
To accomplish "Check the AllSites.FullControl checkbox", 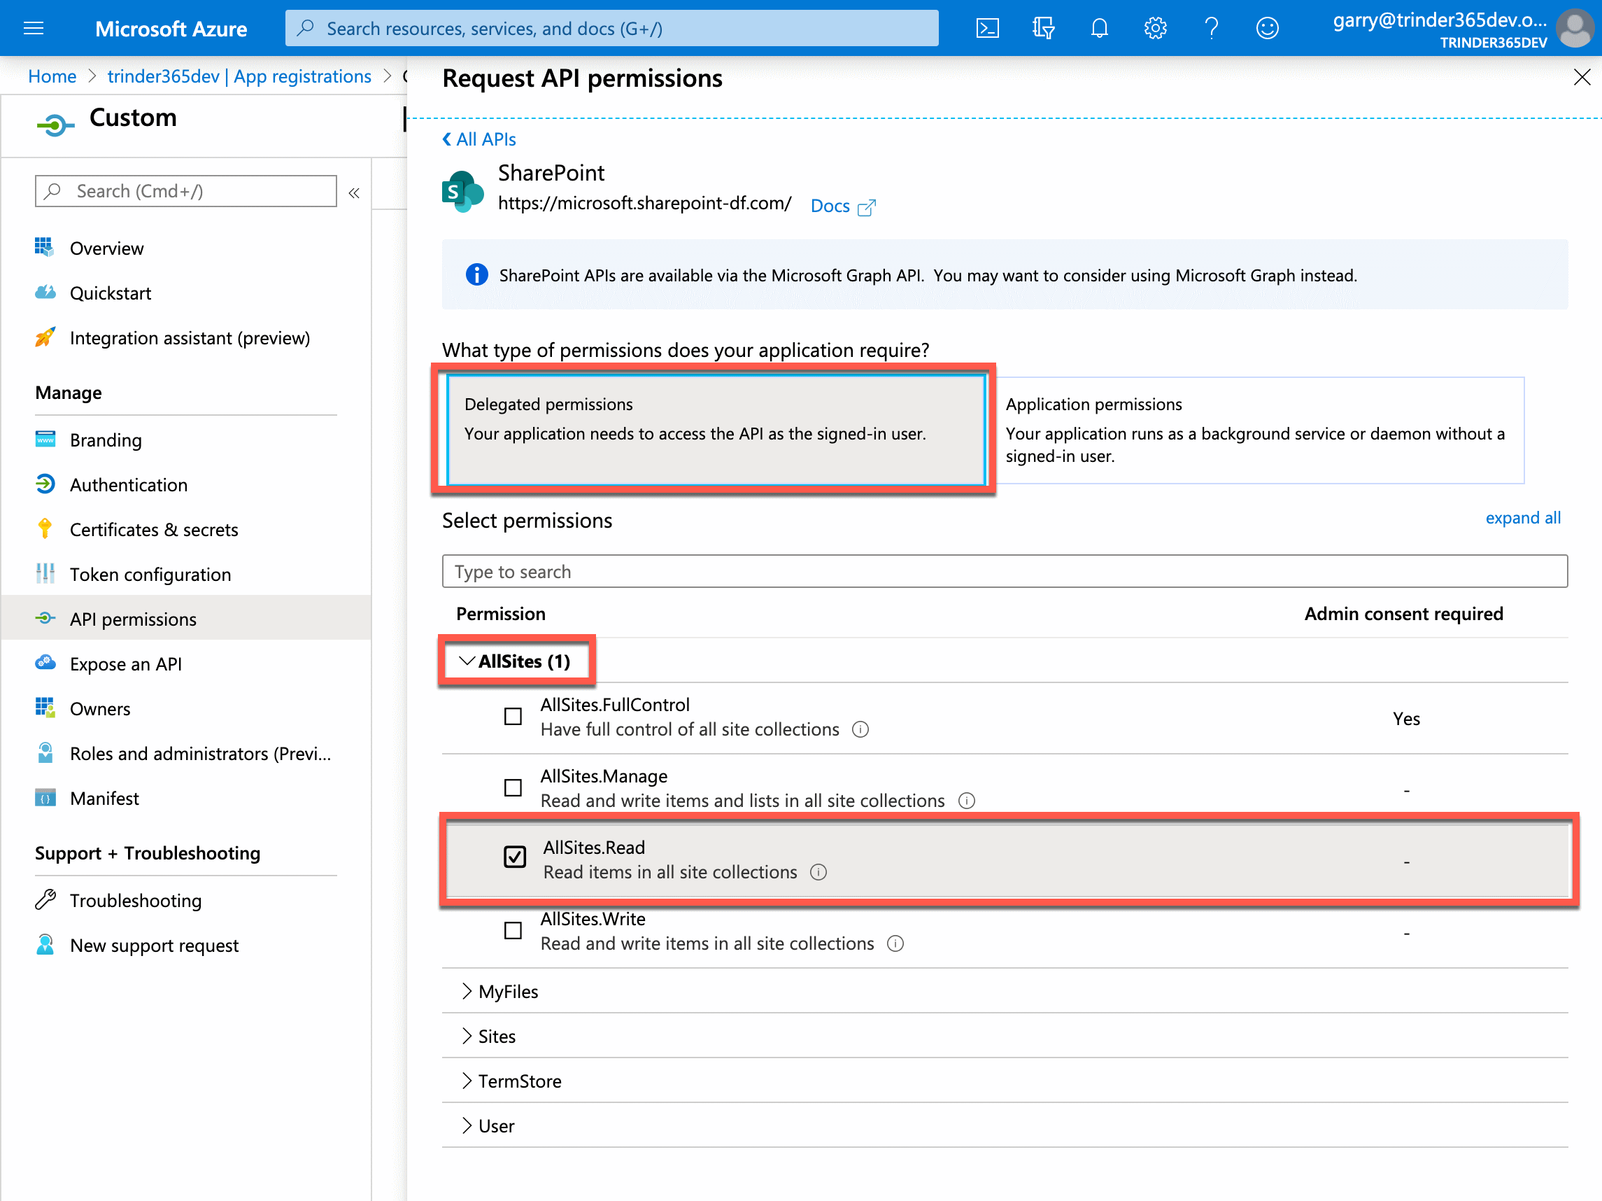I will [513, 717].
